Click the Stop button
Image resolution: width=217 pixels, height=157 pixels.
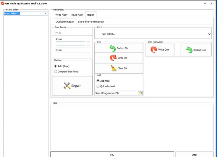pyautogui.click(x=194, y=155)
